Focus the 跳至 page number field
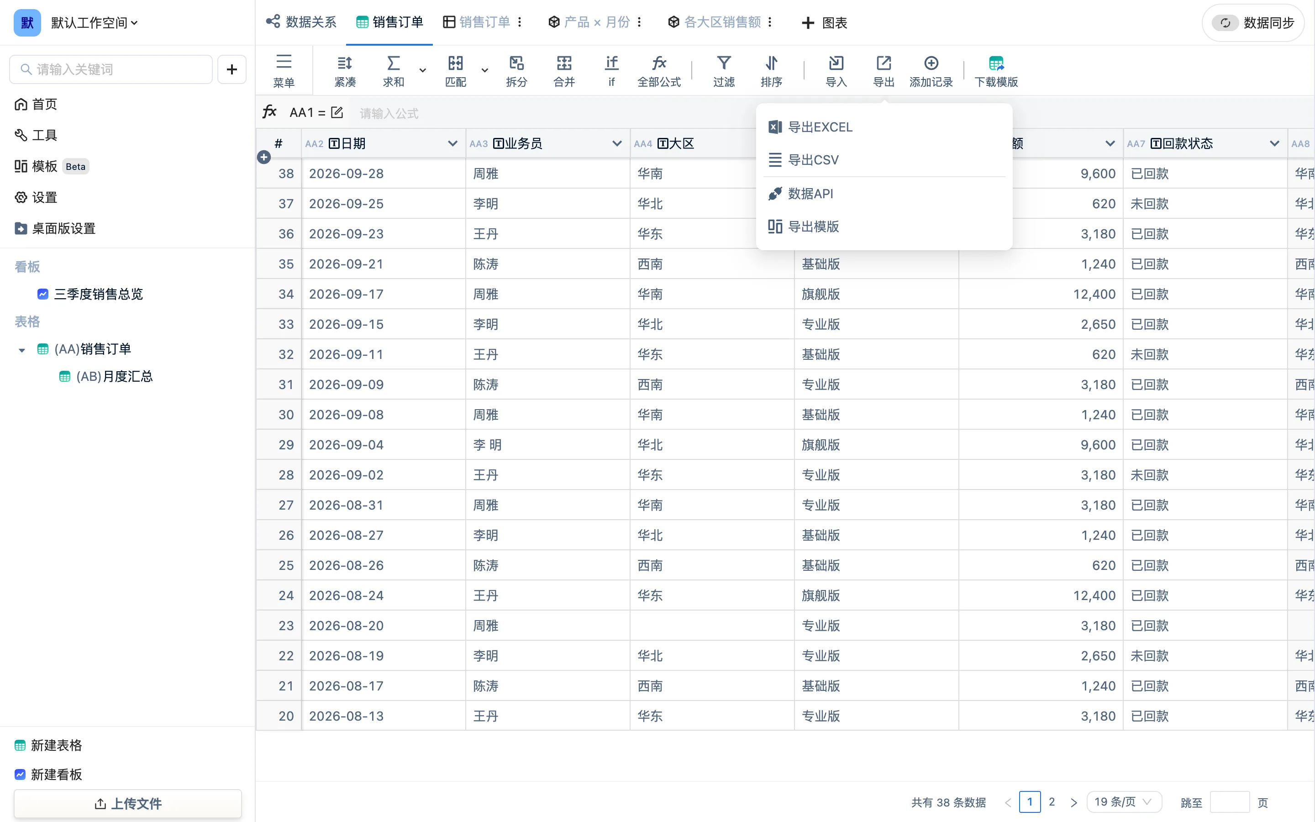1315x822 pixels. tap(1230, 802)
